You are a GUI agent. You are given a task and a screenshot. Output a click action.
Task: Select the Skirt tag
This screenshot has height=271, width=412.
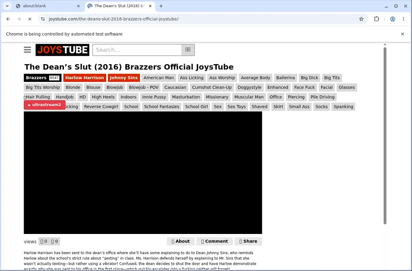pyautogui.click(x=278, y=107)
